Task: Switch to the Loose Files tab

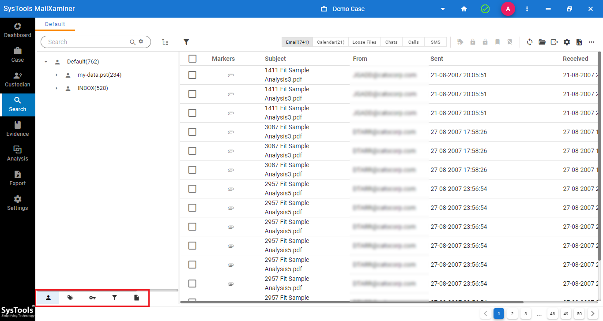Action: point(364,42)
